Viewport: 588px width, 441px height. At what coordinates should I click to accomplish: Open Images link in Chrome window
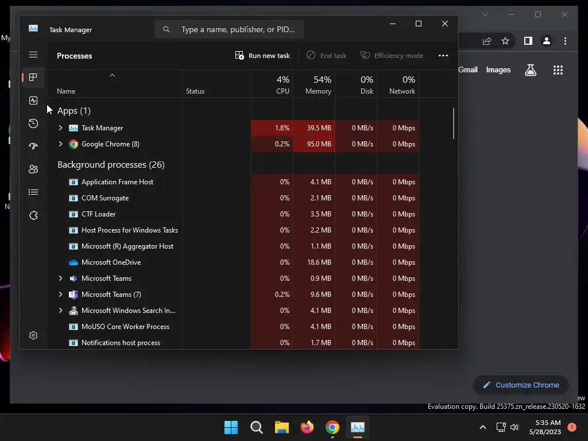coord(498,69)
